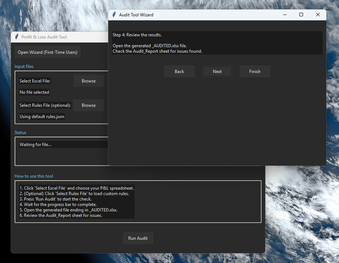Browse for an Excel file

point(89,81)
